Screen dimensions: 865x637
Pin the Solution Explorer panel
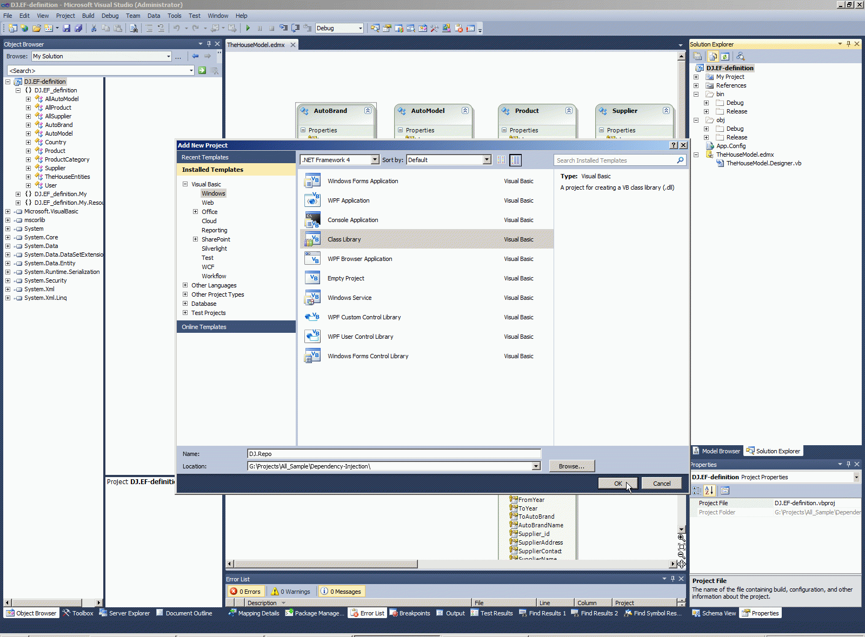(848, 44)
